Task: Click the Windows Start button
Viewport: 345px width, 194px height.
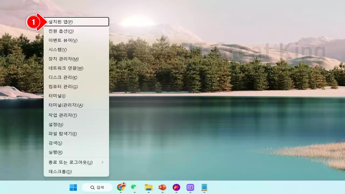Action: coord(73,187)
